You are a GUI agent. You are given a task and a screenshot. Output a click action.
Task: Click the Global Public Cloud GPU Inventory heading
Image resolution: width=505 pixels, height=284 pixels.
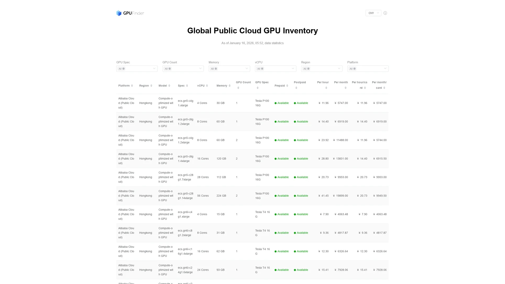[252, 31]
